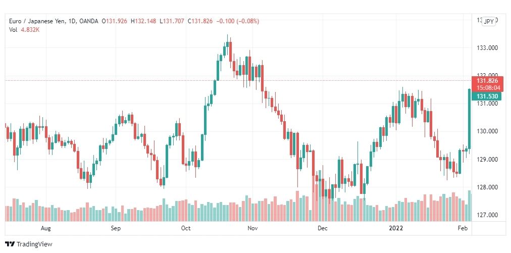Viewport: 511px width, 253px height.
Task: Click the Oct label on time axis
Action: [186, 228]
